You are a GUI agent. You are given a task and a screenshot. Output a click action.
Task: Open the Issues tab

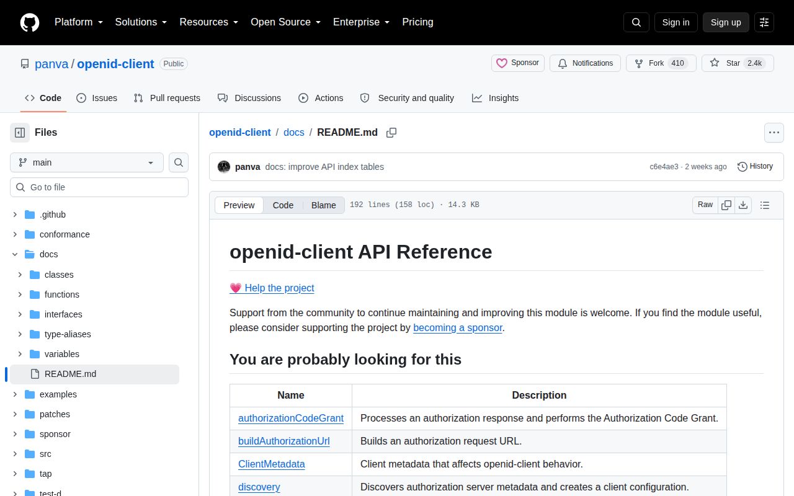[x=97, y=98]
